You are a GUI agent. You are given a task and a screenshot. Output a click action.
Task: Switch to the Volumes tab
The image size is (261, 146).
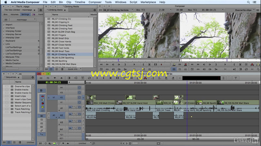click(x=14, y=14)
